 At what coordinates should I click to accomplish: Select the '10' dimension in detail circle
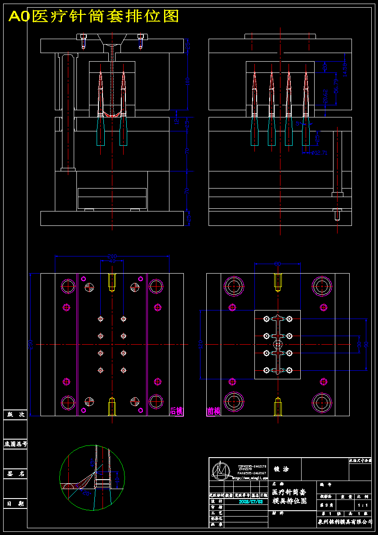(117, 479)
